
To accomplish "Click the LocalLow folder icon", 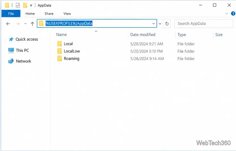I will coord(59,51).
